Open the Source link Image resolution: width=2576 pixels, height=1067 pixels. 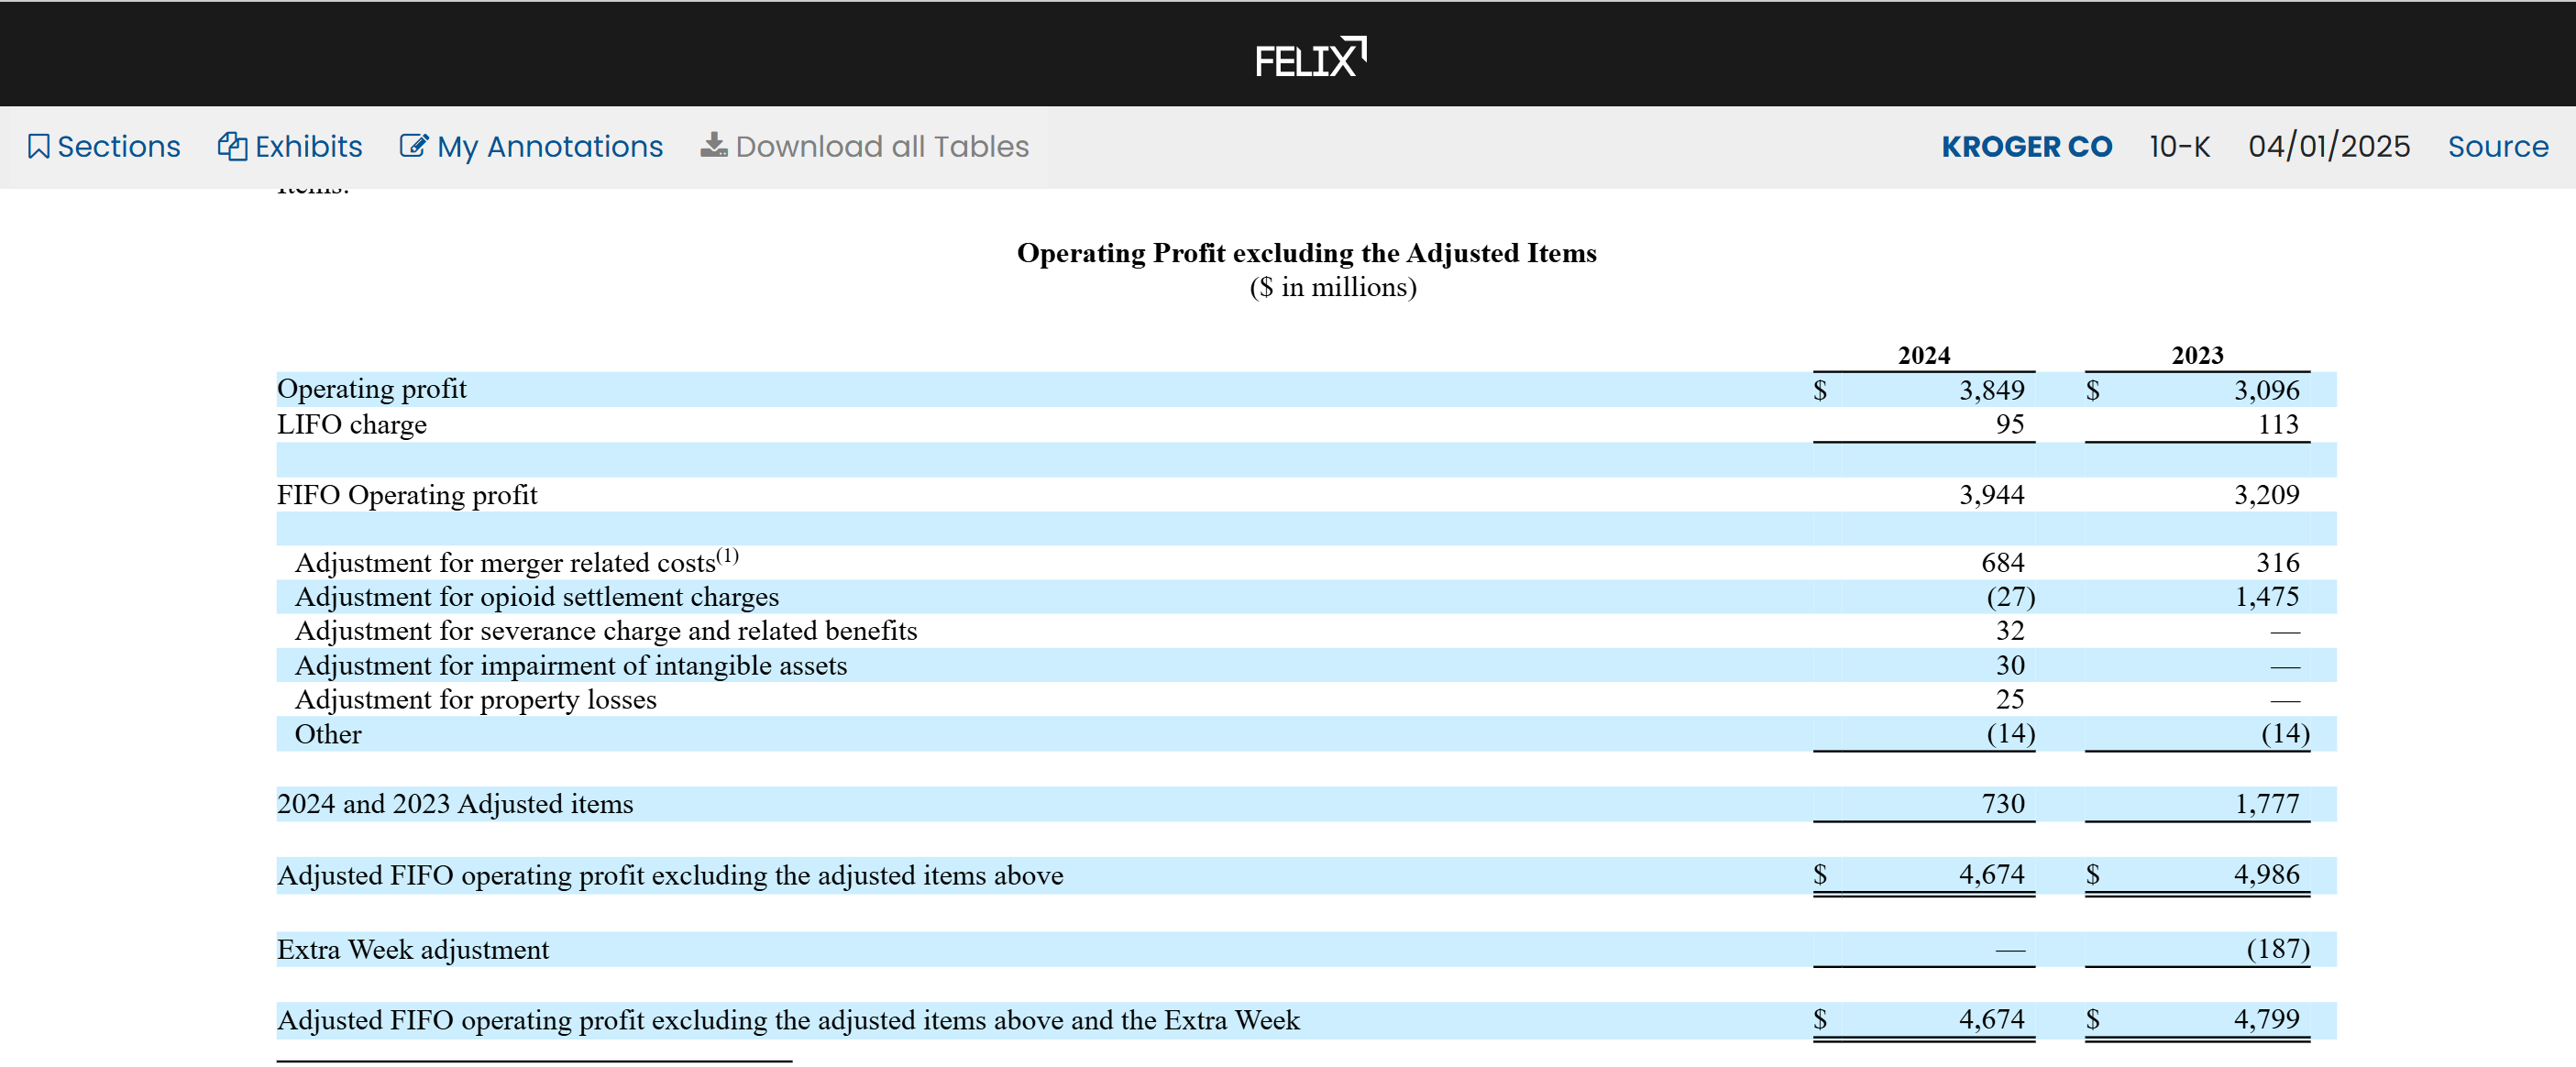2497,147
